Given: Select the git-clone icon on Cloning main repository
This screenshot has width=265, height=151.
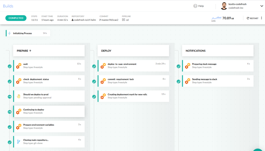Looking at the screenshot, I should coord(19,142).
